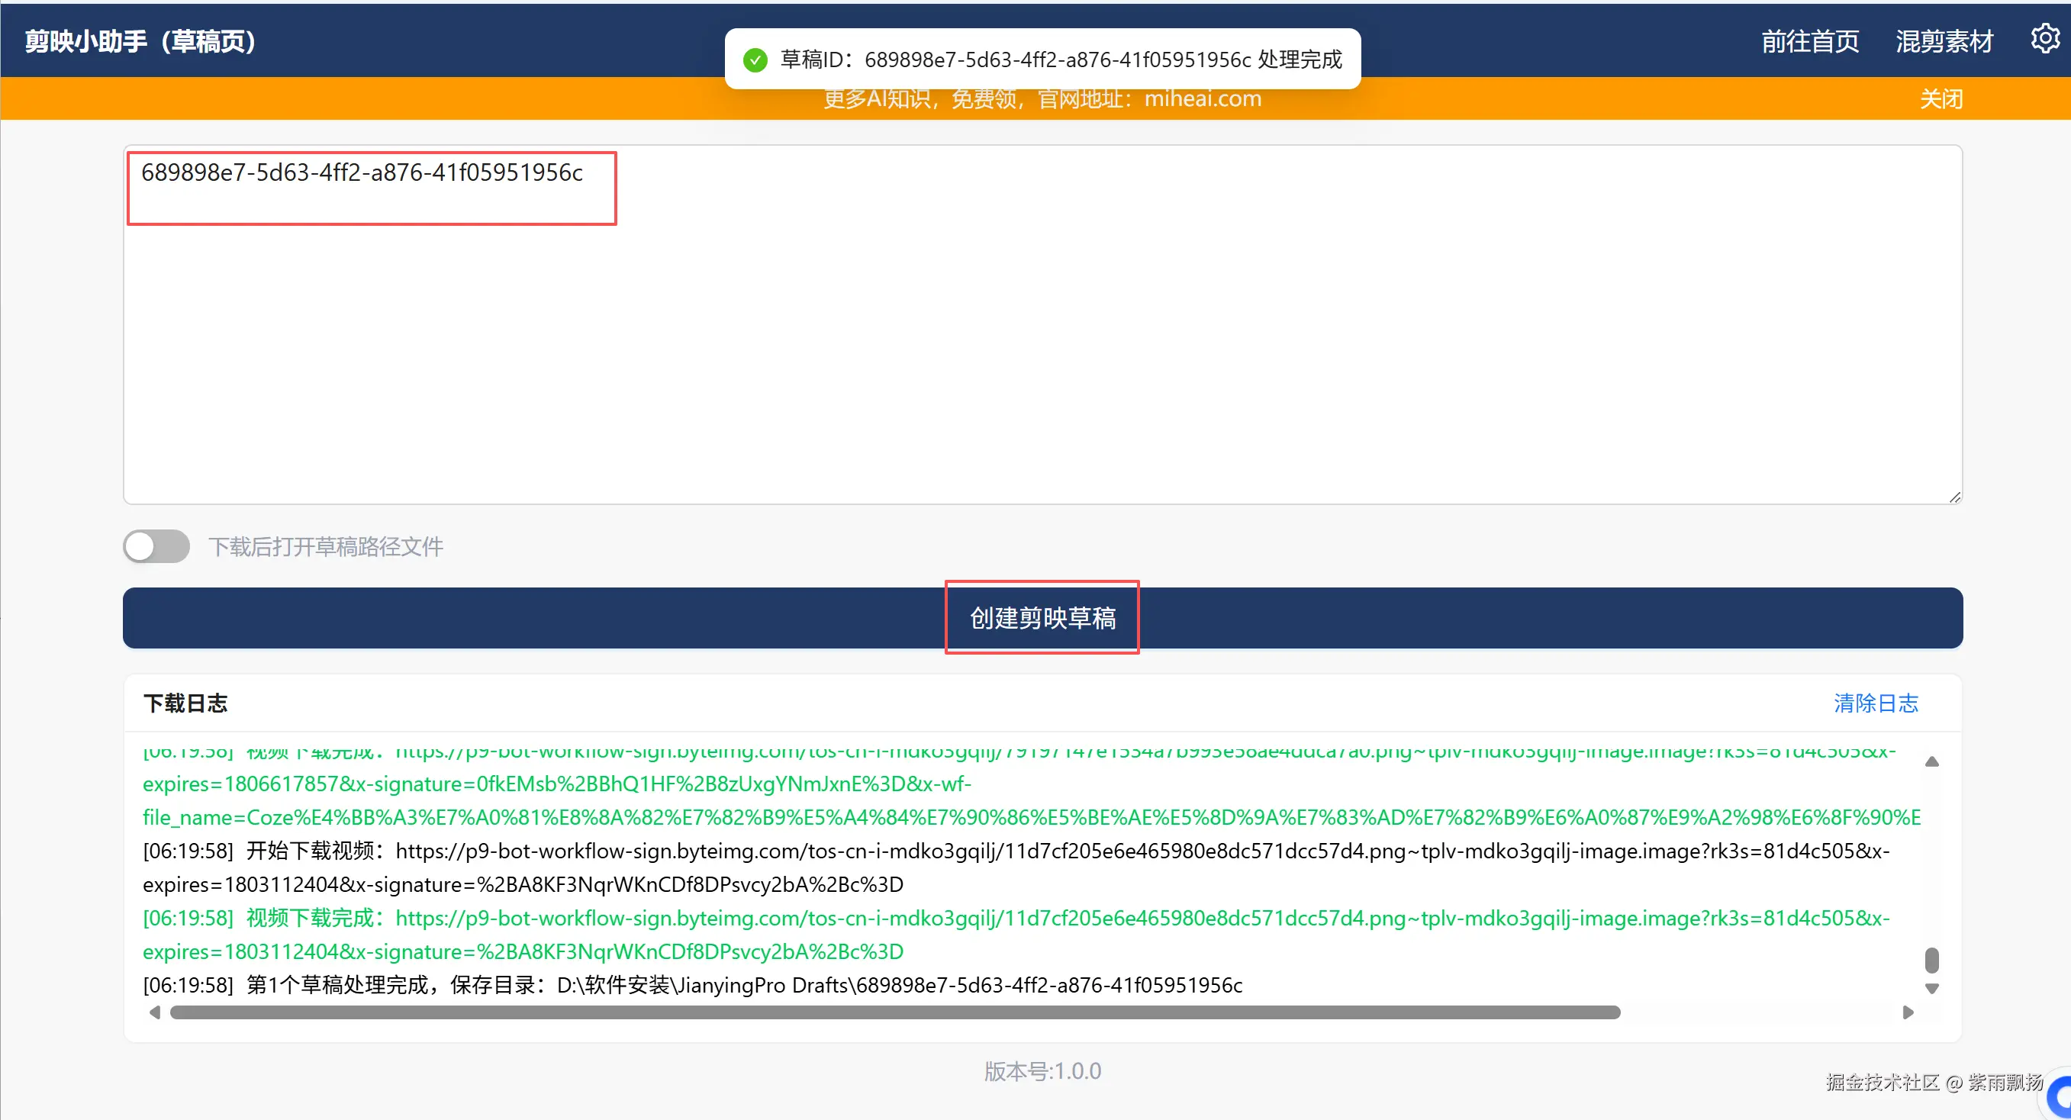
Task: Click inside the draft ID text area
Action: pyautogui.click(x=1042, y=338)
